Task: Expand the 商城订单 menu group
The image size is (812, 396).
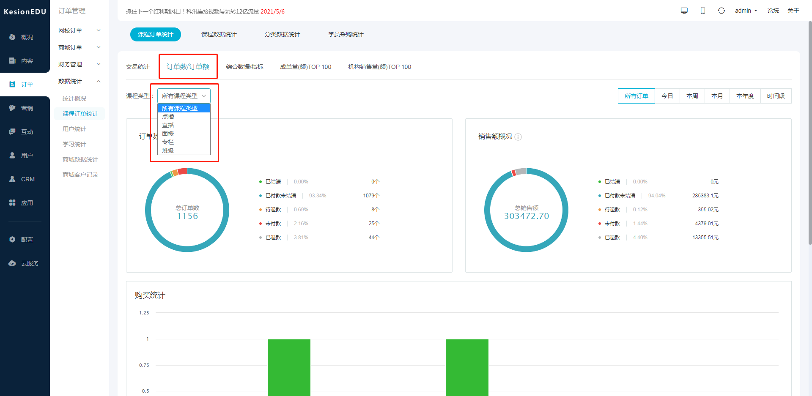Action: click(x=80, y=47)
